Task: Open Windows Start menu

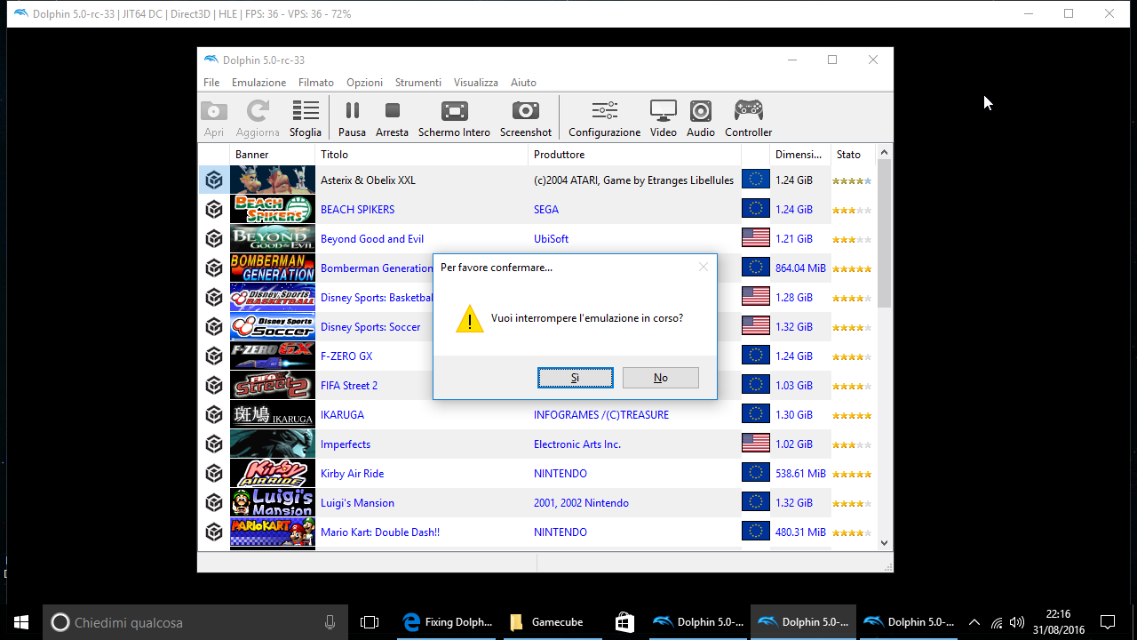Action: click(x=21, y=622)
